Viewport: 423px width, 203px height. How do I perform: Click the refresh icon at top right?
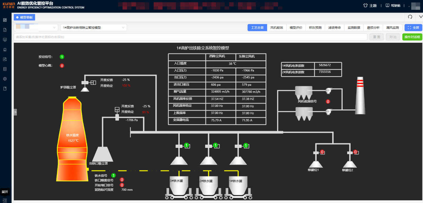point(410,17)
